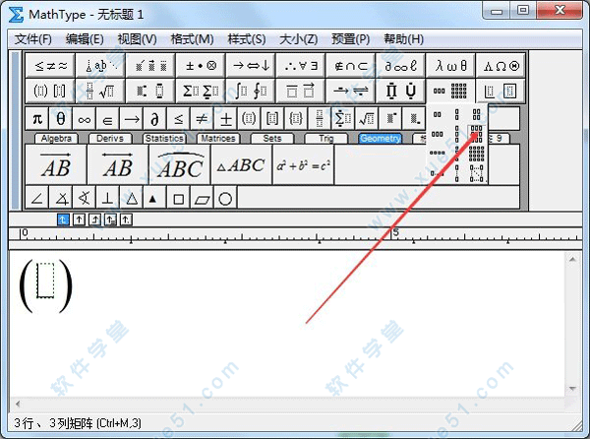Switch to the Algebra tab
The height and width of the screenshot is (439, 590).
[x=56, y=139]
